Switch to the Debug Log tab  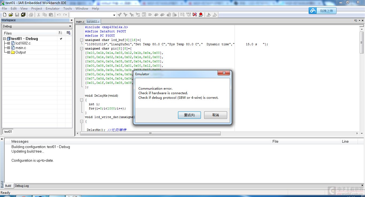[x=22, y=186]
